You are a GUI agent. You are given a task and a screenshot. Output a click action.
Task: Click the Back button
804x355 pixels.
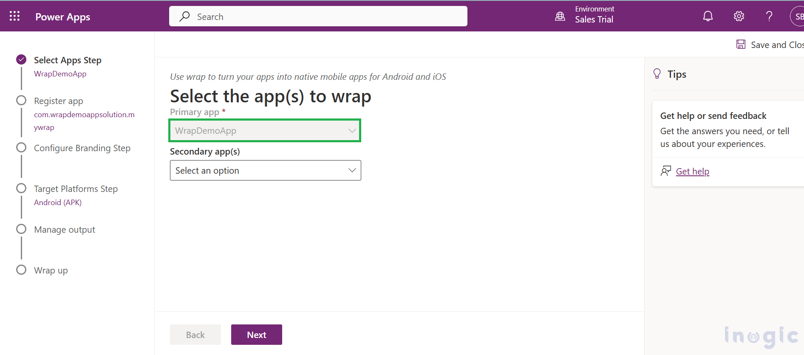[x=195, y=335]
